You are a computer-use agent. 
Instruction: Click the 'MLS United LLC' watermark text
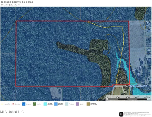pos(12,112)
